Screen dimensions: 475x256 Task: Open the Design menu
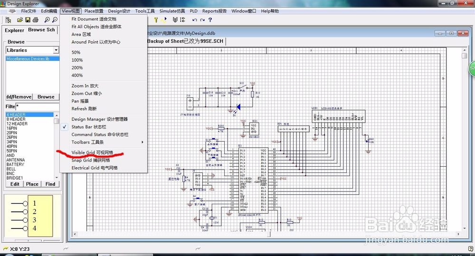[x=119, y=11]
